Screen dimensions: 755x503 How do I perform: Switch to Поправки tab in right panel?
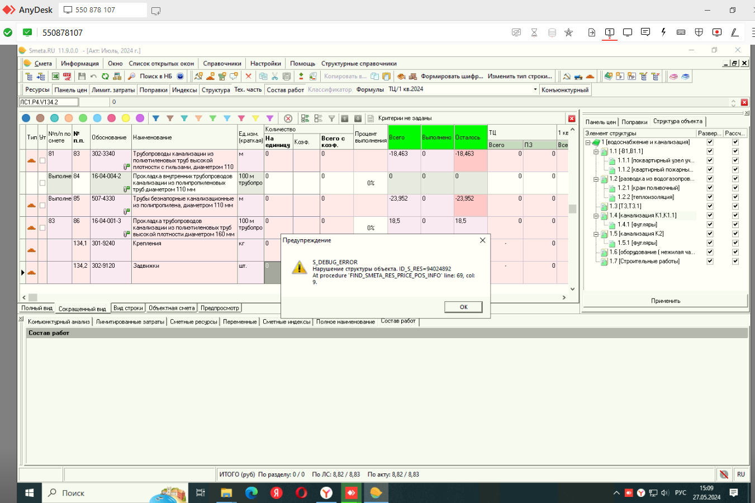click(634, 122)
